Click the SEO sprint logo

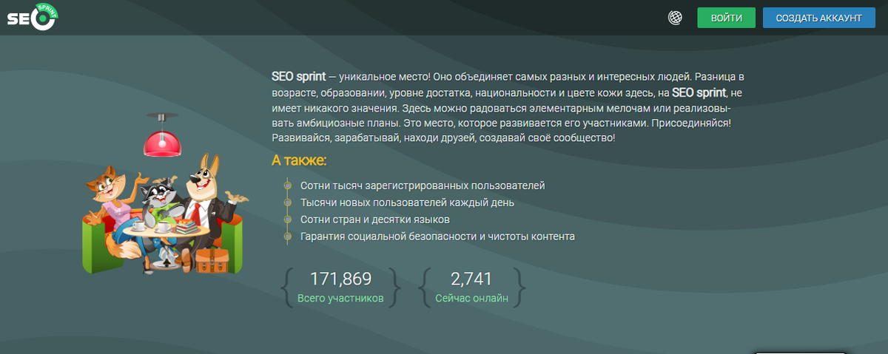[x=33, y=18]
